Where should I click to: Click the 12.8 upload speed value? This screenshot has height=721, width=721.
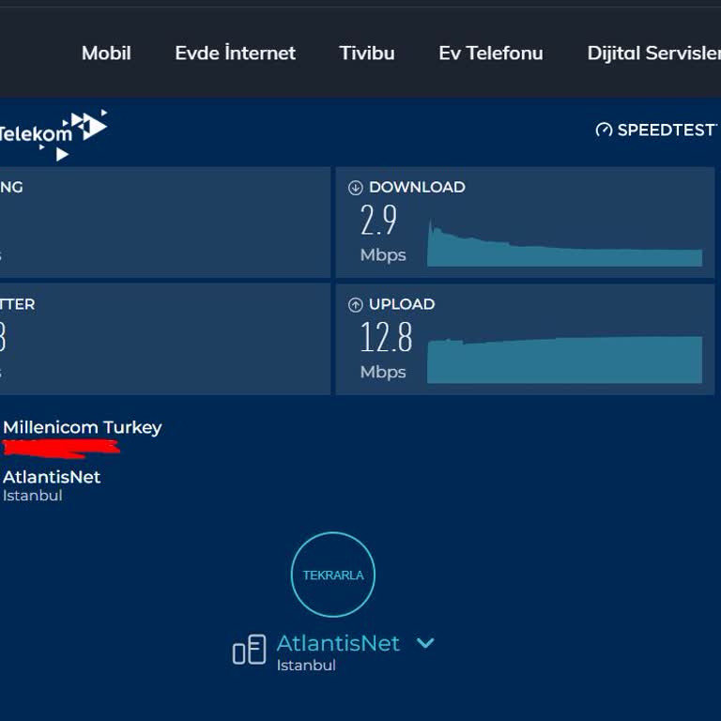[x=386, y=337]
